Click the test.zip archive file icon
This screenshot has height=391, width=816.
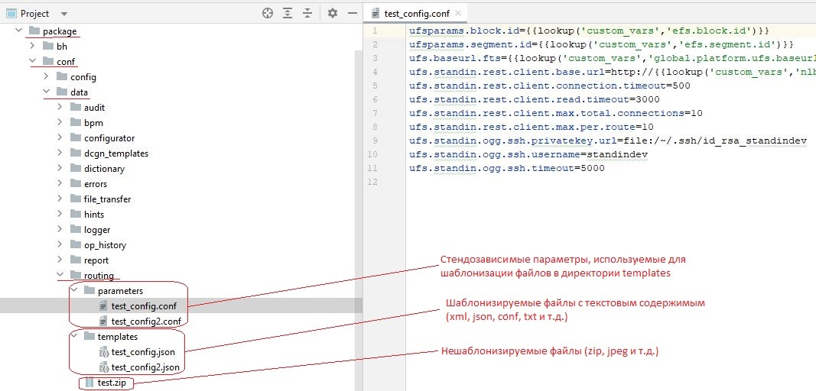click(89, 383)
